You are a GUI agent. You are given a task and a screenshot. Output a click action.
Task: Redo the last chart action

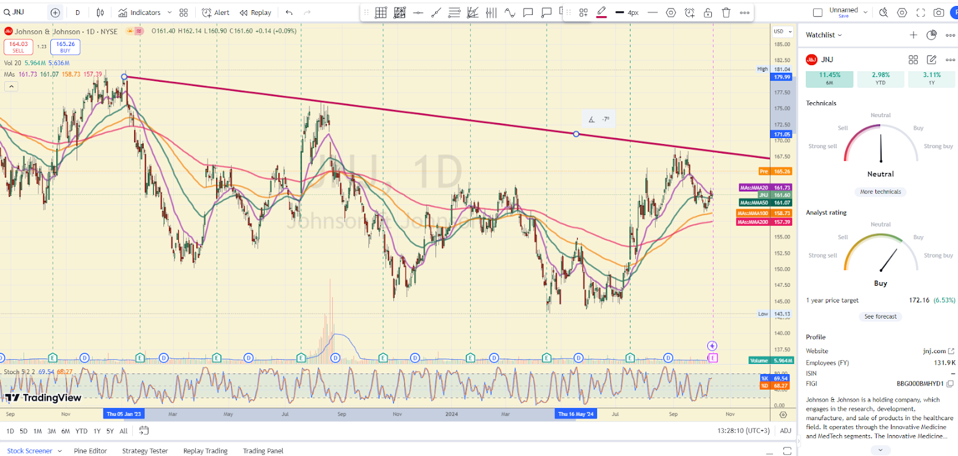[307, 13]
